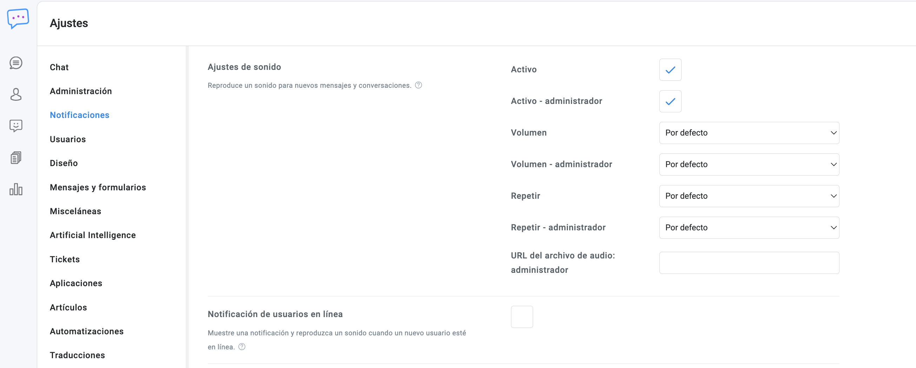Open the Volumen - administrador dropdown
This screenshot has height=368, width=916.
click(749, 164)
